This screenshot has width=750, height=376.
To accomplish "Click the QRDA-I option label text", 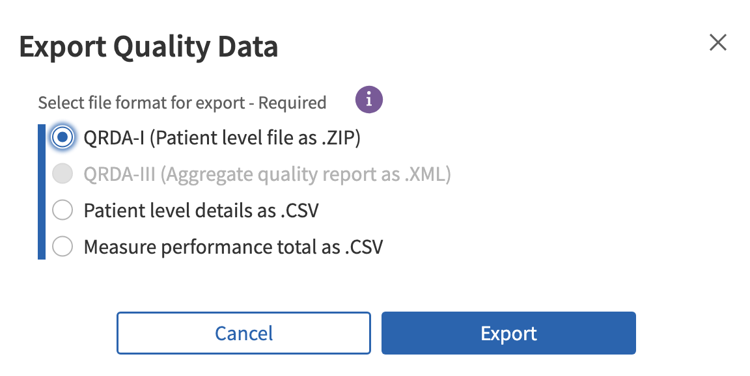I will click(x=221, y=137).
